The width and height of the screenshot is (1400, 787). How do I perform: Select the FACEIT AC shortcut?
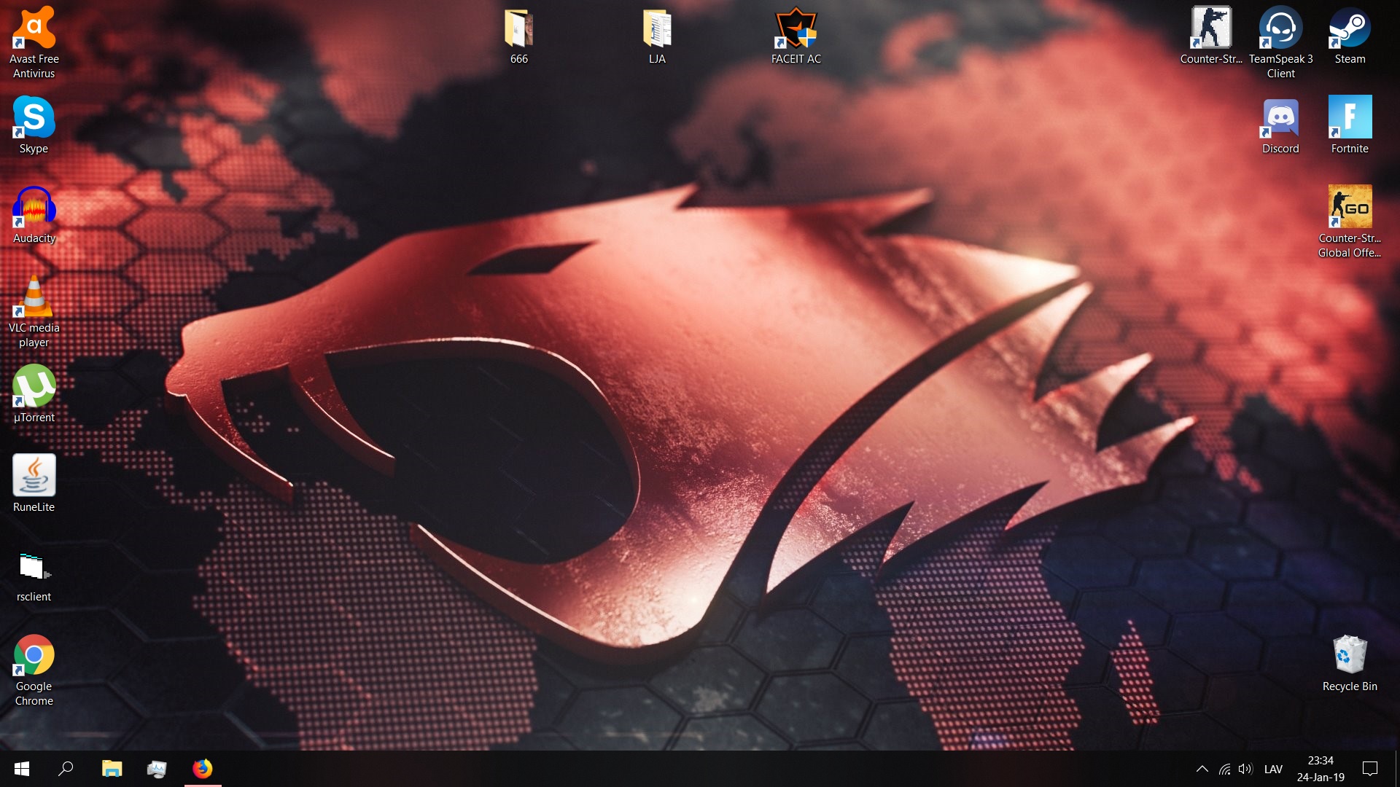pyautogui.click(x=796, y=36)
